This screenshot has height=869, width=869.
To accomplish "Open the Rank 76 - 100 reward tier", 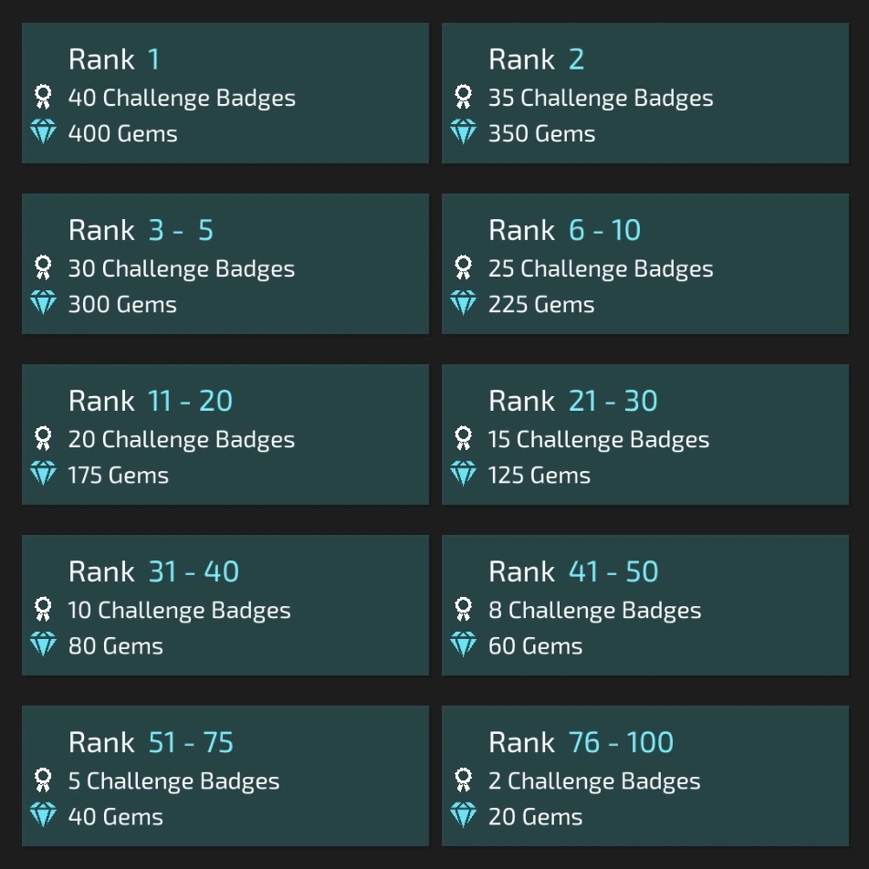I will pyautogui.click(x=645, y=776).
